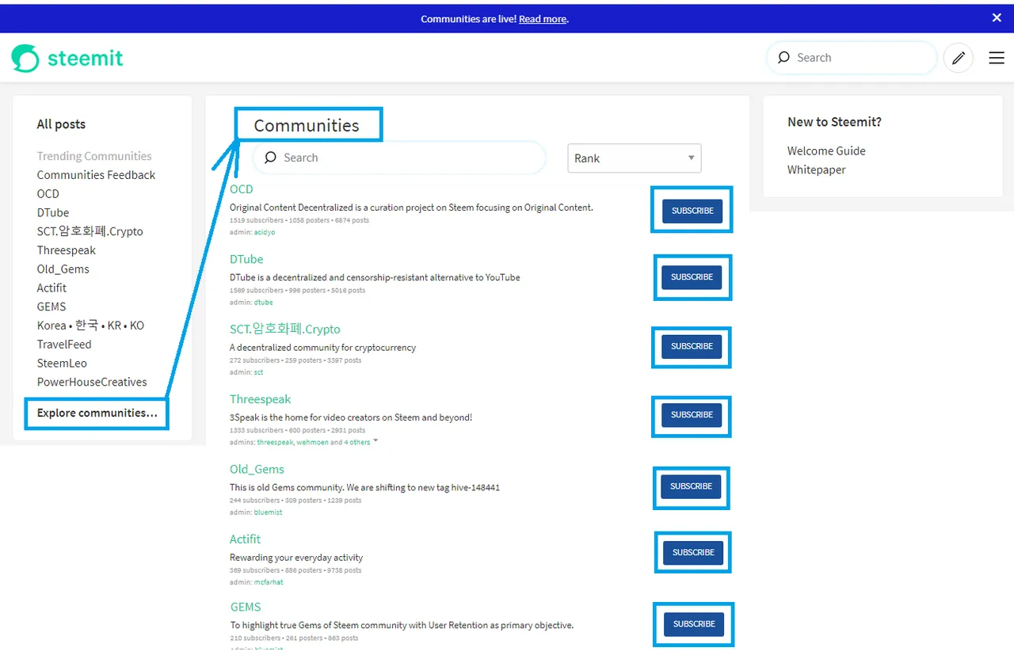The image size is (1014, 659).
Task: Visit admin threespeak's profile
Action: (x=275, y=442)
